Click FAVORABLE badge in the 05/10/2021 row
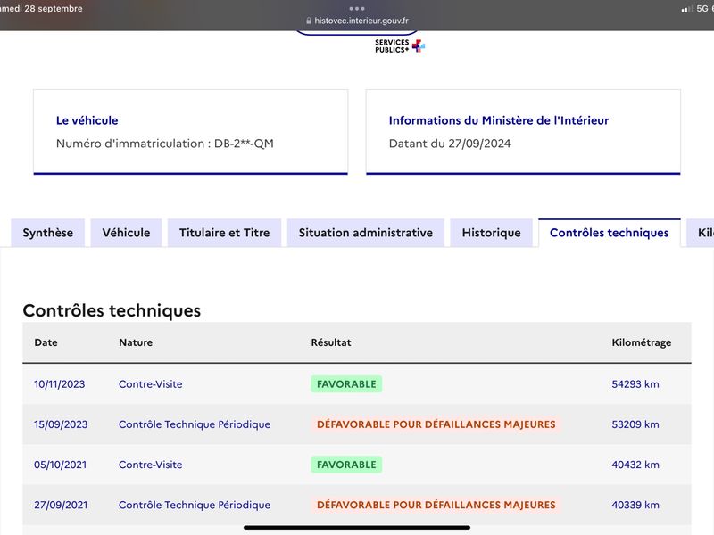 346,465
